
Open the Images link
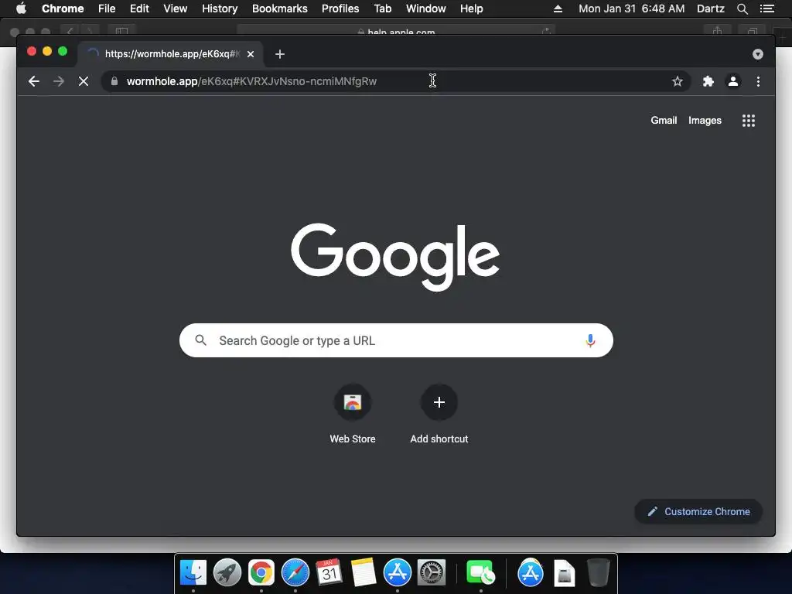tap(705, 120)
